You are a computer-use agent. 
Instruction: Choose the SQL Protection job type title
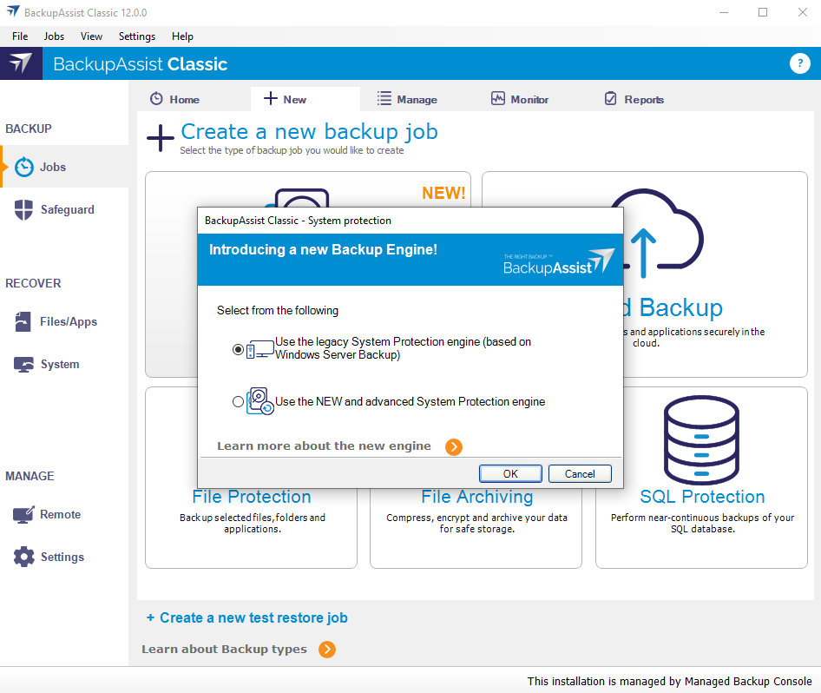(702, 497)
